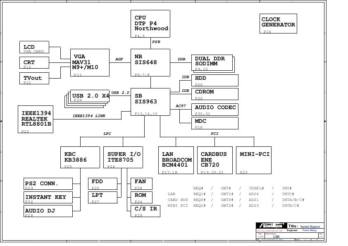This screenshot has width=348, height=246.
Task: Click the IDE label beside CDROM
Action: click(x=186, y=91)
